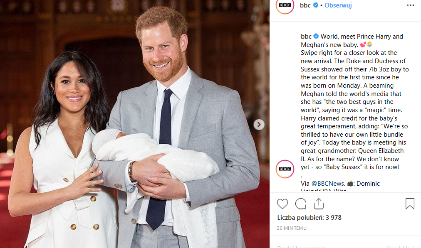Viewport: 421px width, 248px height.
Task: Like the post with the heart icon
Action: (x=282, y=204)
